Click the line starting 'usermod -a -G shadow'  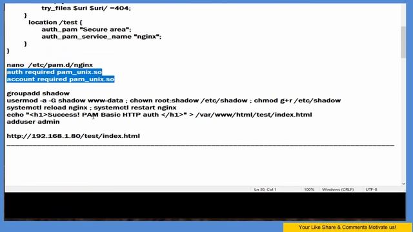(x=174, y=101)
